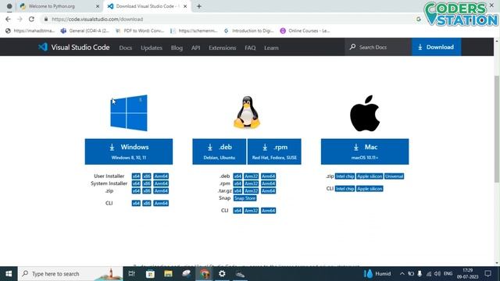Open Task View on the taskbar
500x281 pixels.
[x=131, y=274]
